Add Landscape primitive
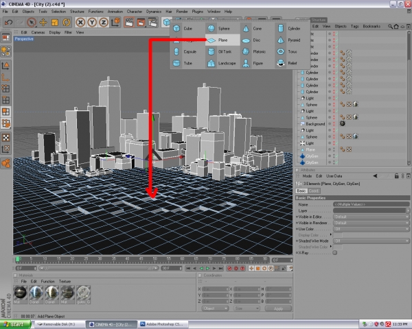This screenshot has height=329, width=412. (x=222, y=63)
